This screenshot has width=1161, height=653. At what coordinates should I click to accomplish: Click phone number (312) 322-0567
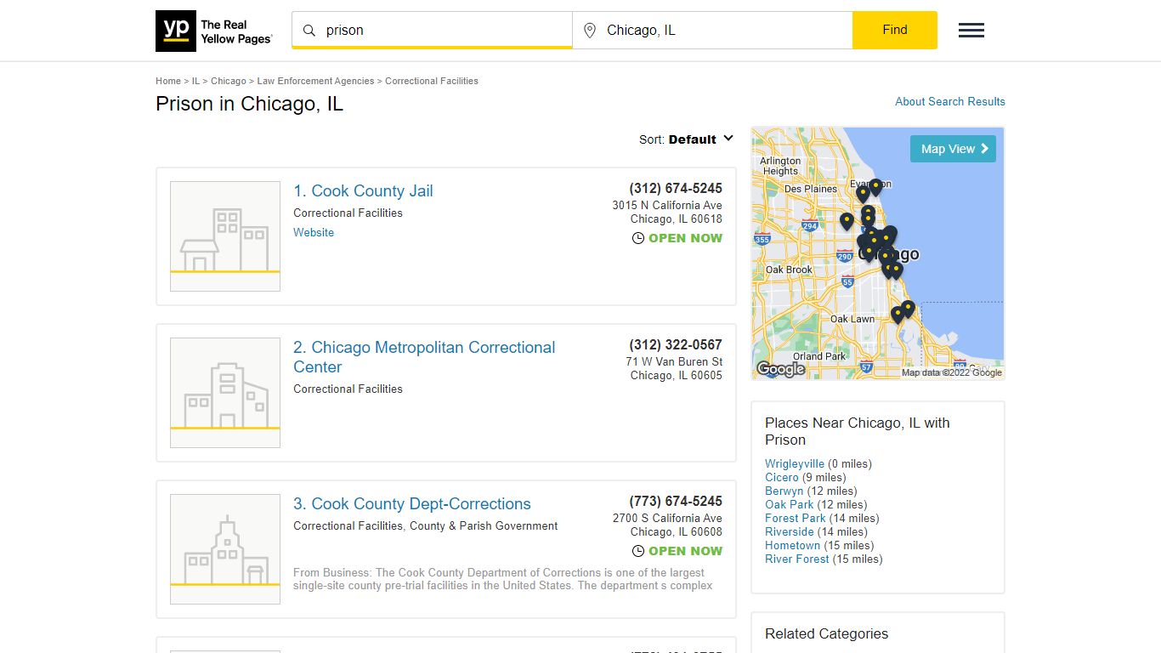coord(676,344)
